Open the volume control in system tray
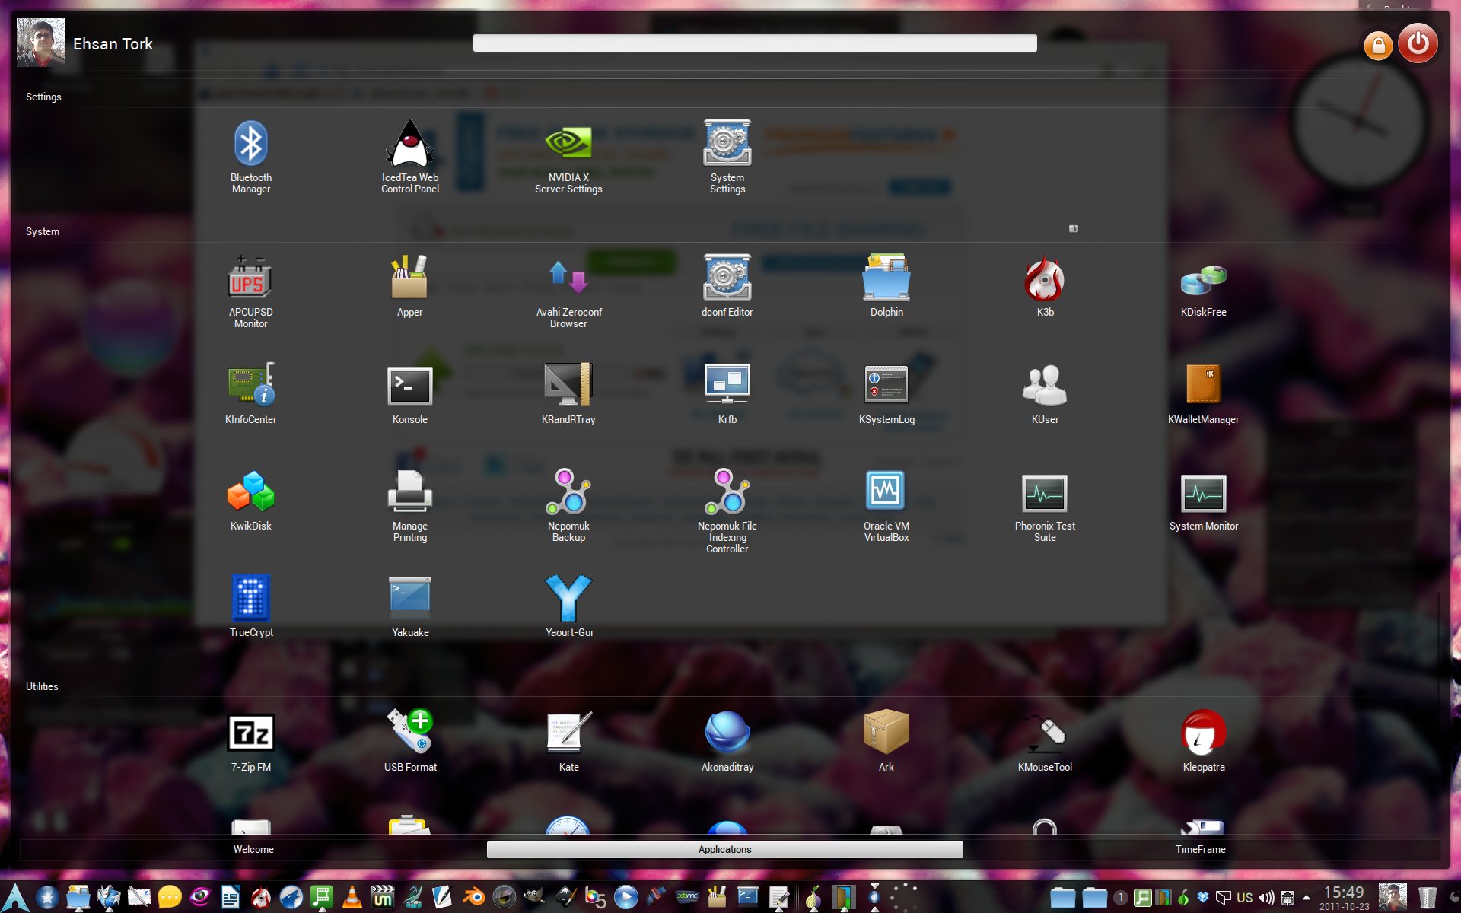This screenshot has width=1461, height=913. 1266,898
